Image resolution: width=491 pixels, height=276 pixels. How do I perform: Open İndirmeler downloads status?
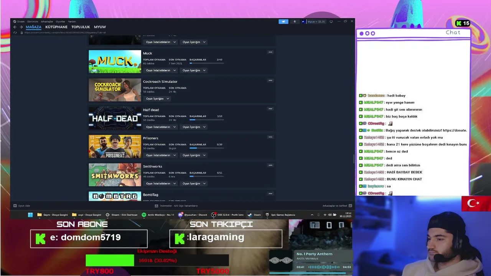coord(176,206)
